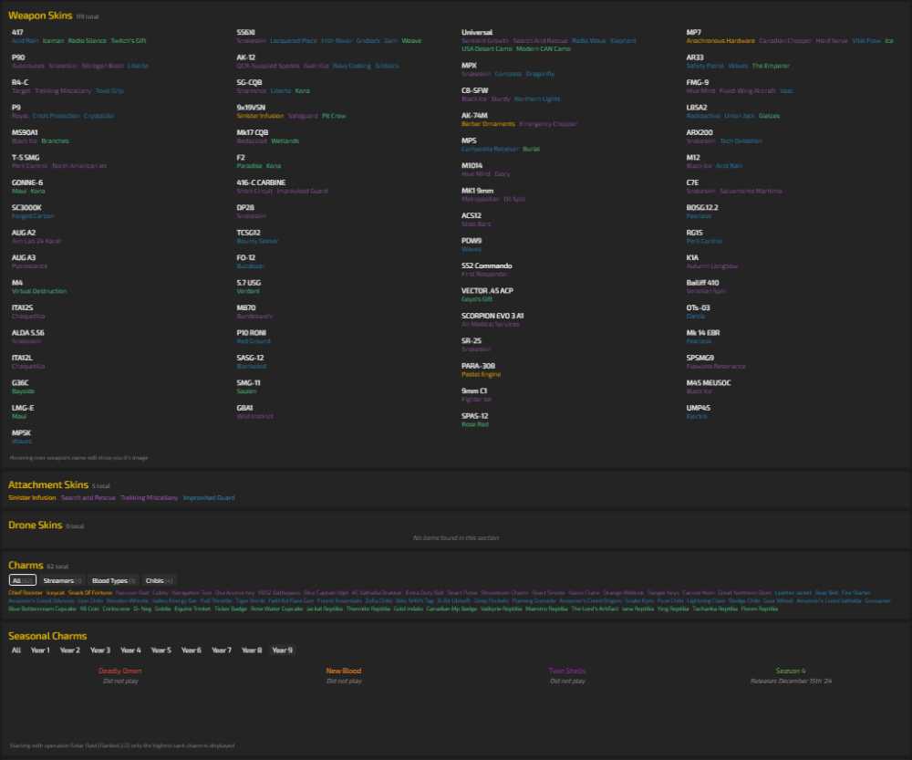
Task: Click the Branches skin under M590A1
Action: pyautogui.click(x=56, y=141)
